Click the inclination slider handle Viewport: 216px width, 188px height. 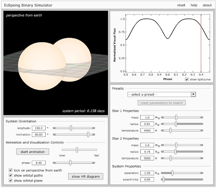point(88,134)
